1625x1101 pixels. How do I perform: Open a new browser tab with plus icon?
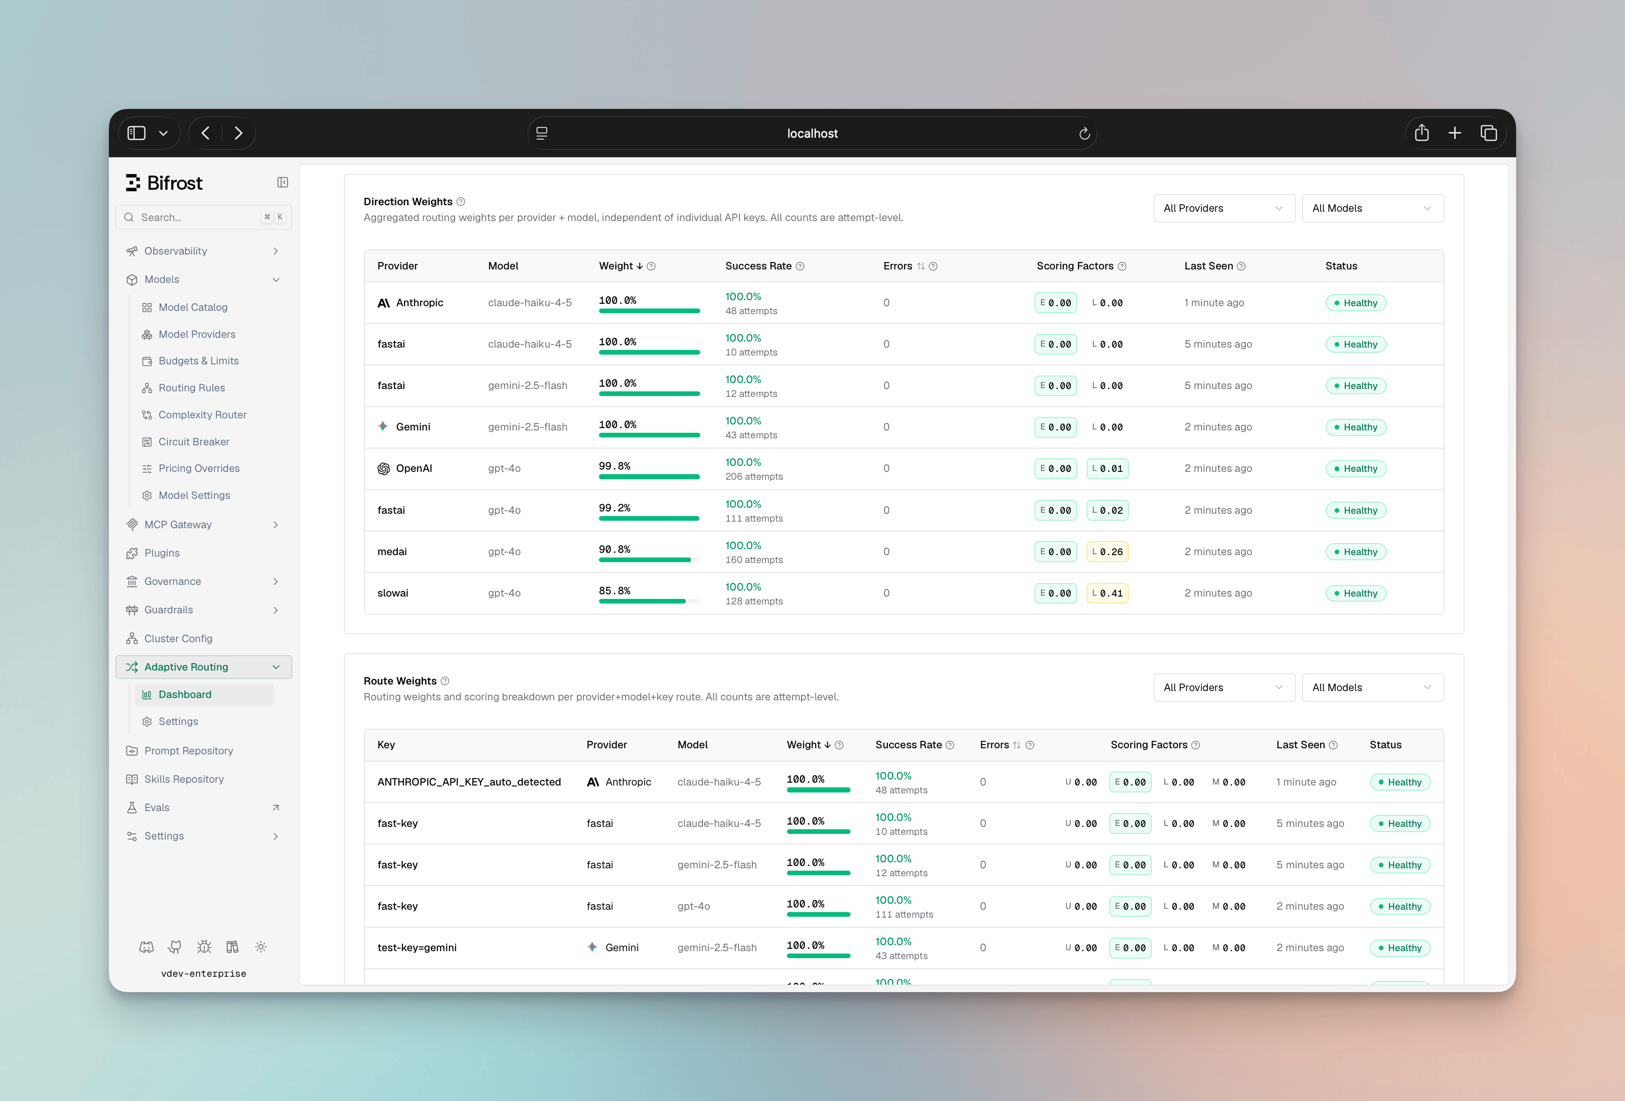(1455, 133)
